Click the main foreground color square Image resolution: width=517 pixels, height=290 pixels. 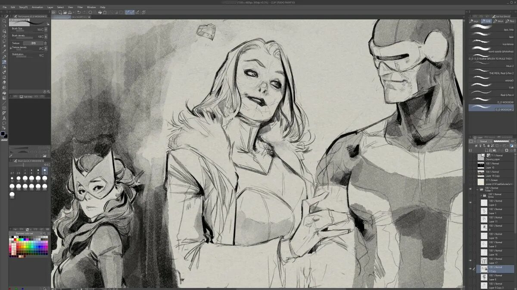3,134
